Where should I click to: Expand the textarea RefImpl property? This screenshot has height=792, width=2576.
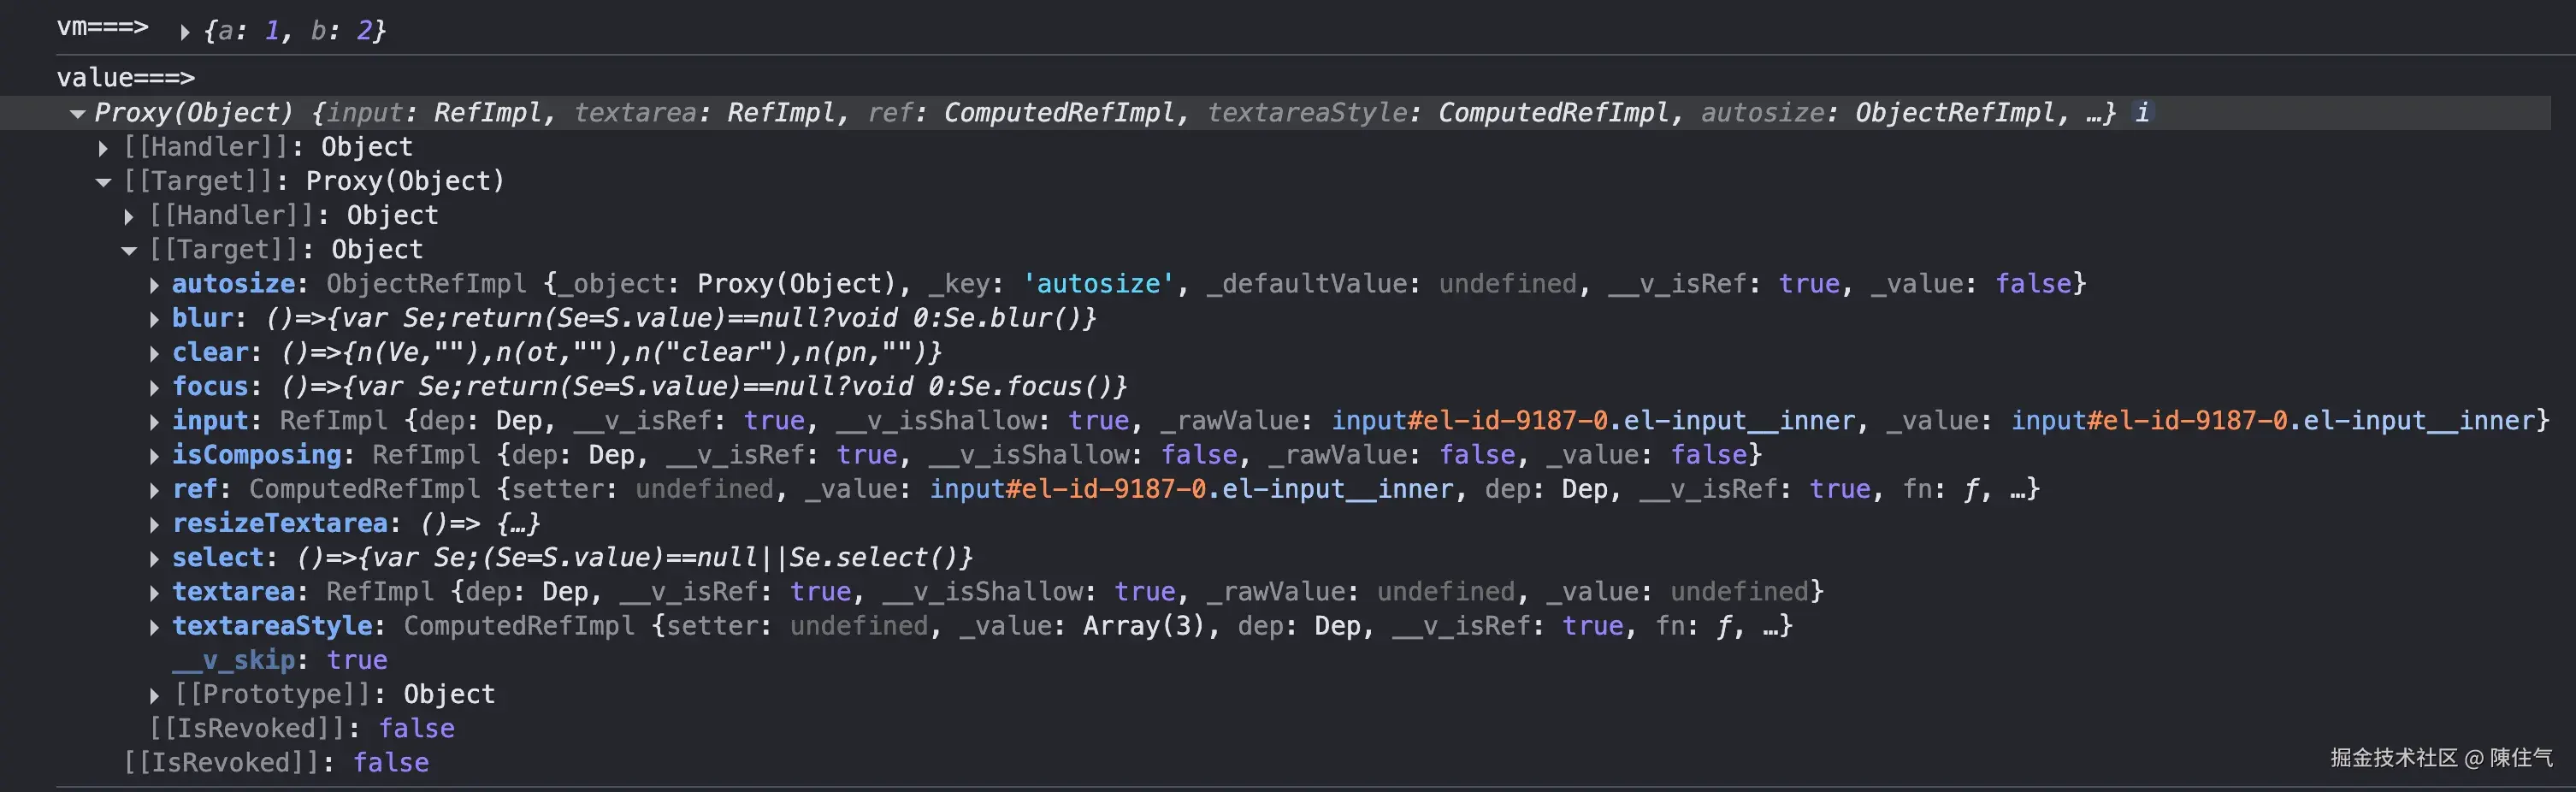point(155,592)
